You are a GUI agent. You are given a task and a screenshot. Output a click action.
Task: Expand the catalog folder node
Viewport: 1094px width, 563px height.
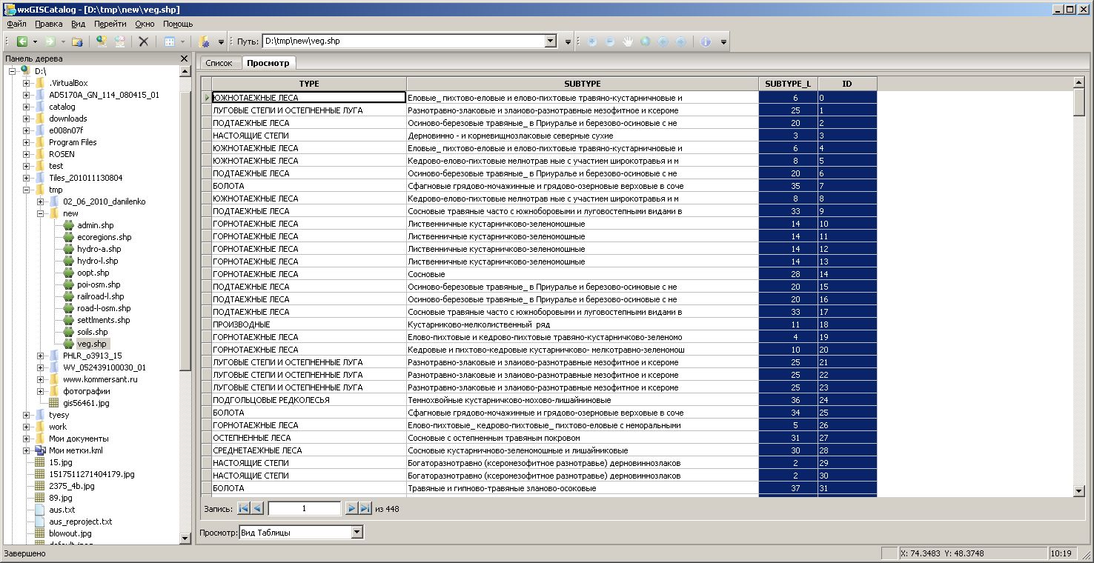click(27, 107)
